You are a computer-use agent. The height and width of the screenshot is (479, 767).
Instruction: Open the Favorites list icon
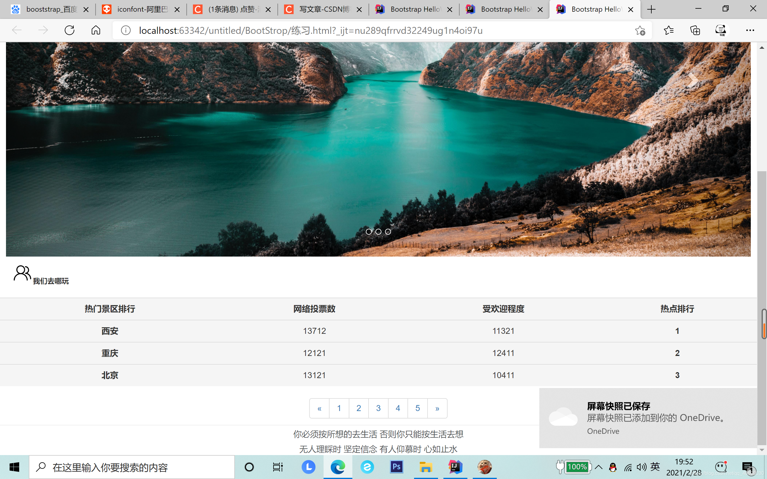tap(668, 31)
